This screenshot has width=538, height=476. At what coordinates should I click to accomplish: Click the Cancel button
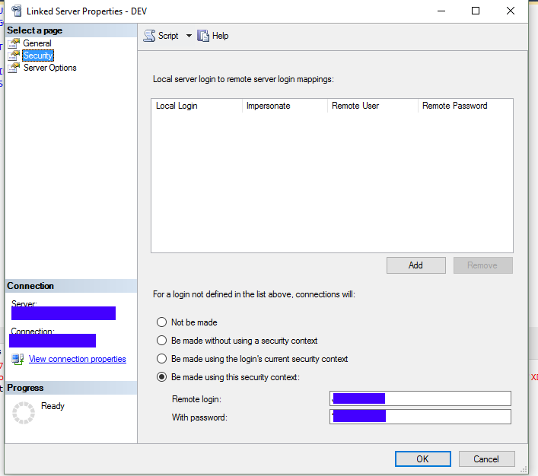[486, 459]
